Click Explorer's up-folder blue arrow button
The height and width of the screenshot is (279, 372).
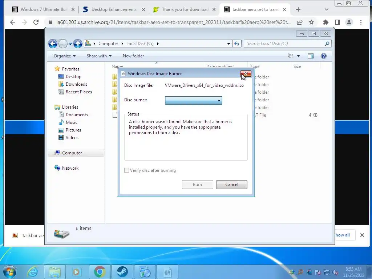click(x=78, y=44)
